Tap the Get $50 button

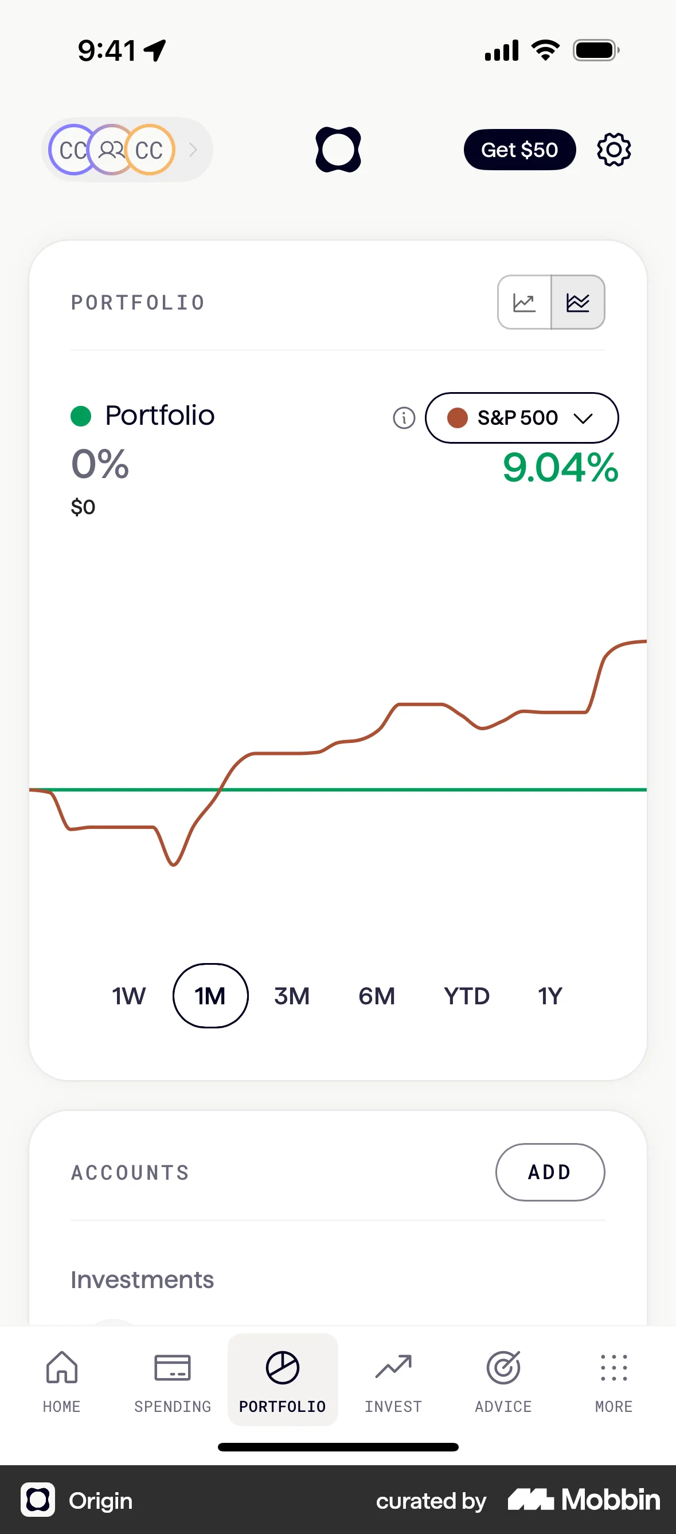click(519, 150)
